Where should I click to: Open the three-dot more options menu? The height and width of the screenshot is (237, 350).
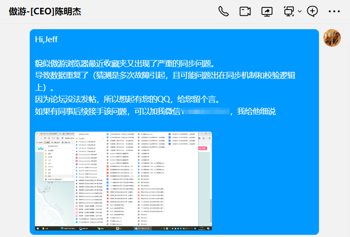(334, 11)
